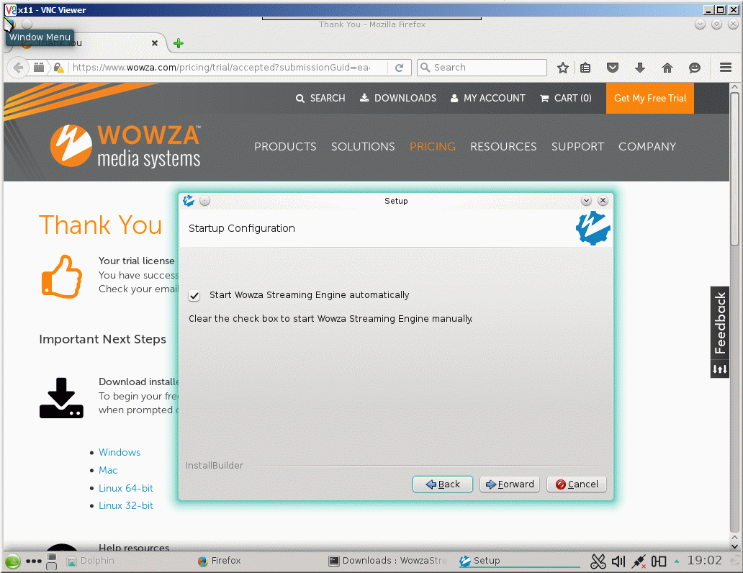Click the scissors clipboard tray icon
This screenshot has height=573, width=743.
[x=598, y=561]
